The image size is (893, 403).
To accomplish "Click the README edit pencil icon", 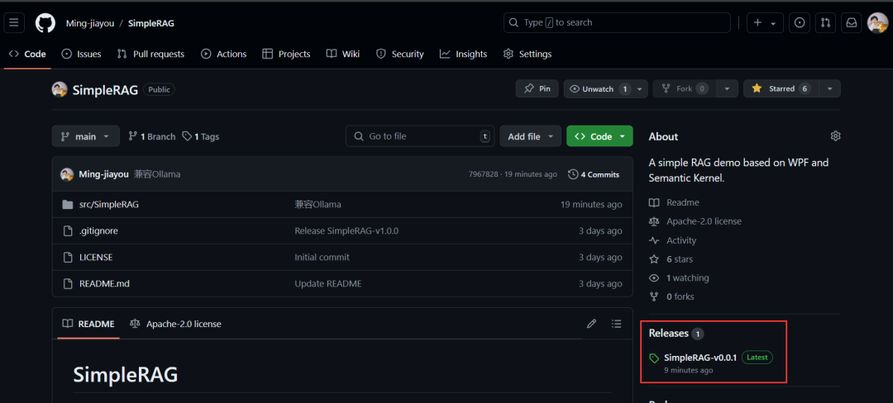I will pyautogui.click(x=591, y=324).
